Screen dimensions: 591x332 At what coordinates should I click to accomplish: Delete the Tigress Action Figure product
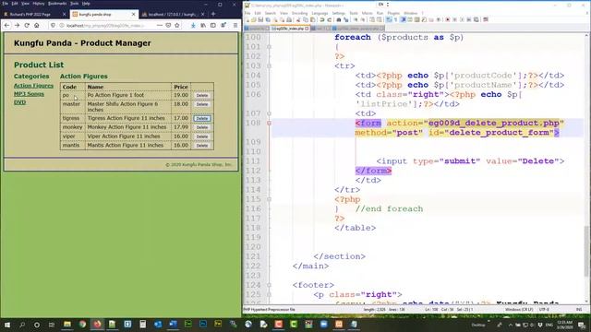(202, 119)
